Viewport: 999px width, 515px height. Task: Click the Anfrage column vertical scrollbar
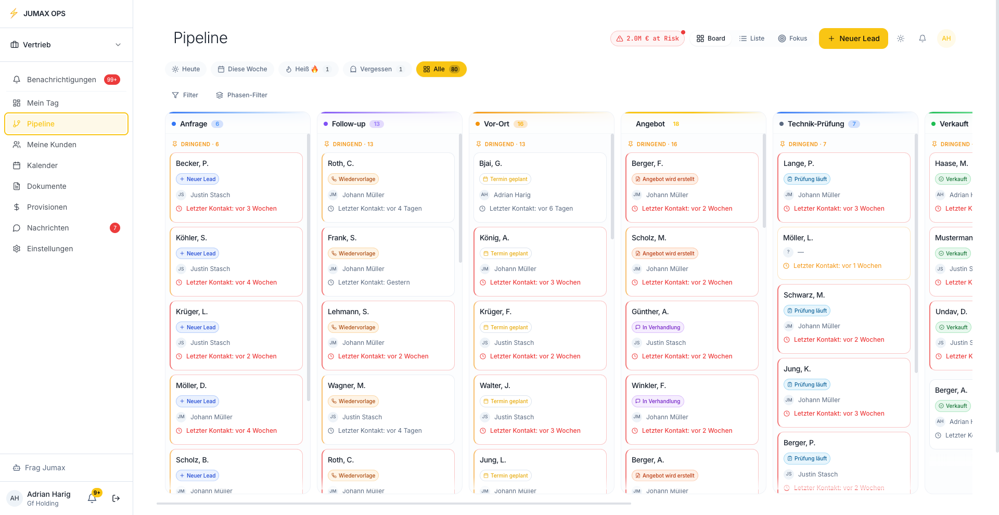309,267
